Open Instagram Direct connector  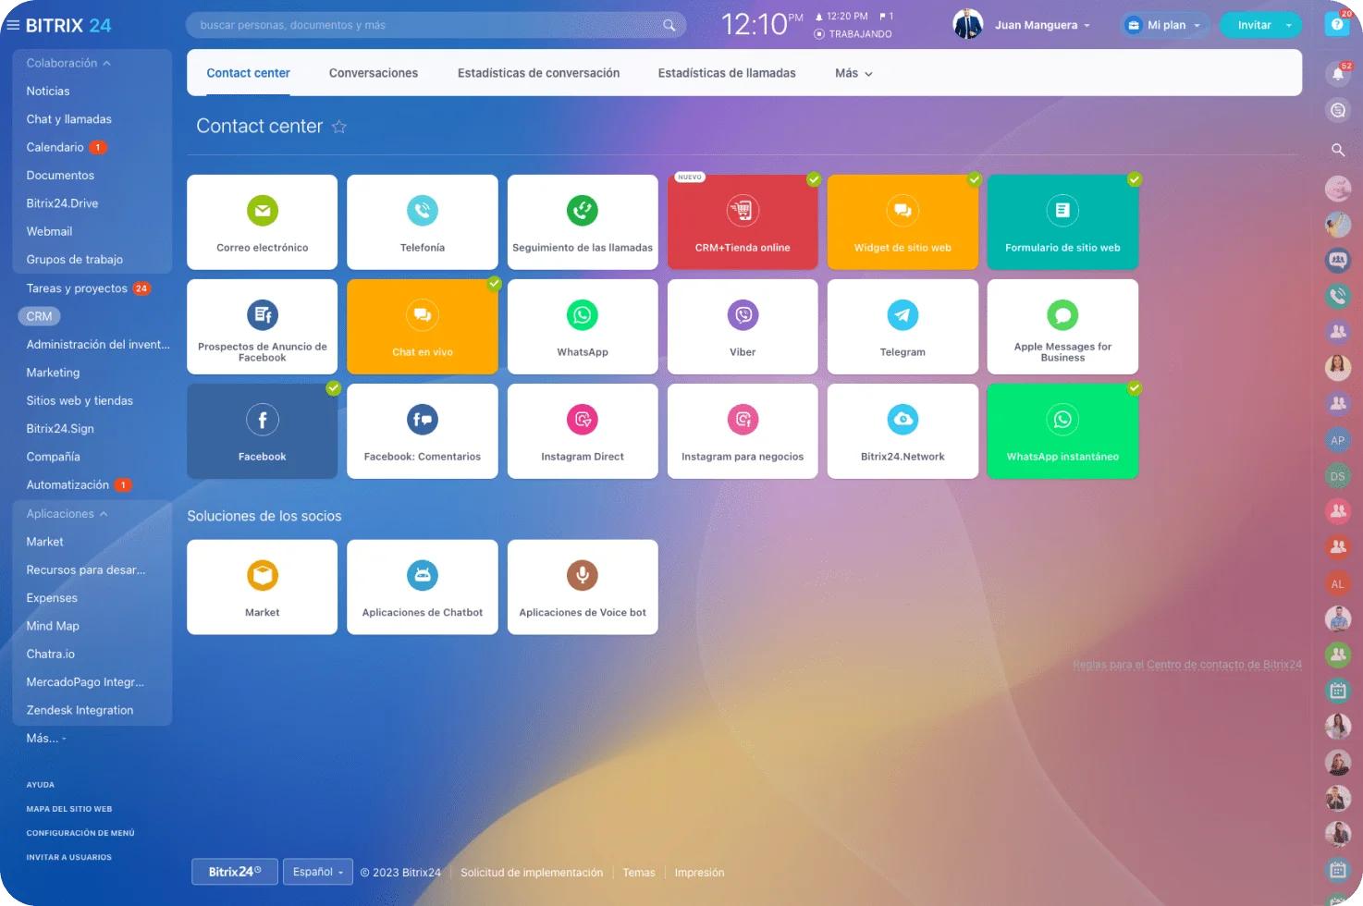coord(583,431)
